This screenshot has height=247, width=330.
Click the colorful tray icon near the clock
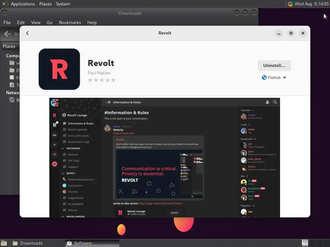[x=290, y=4]
